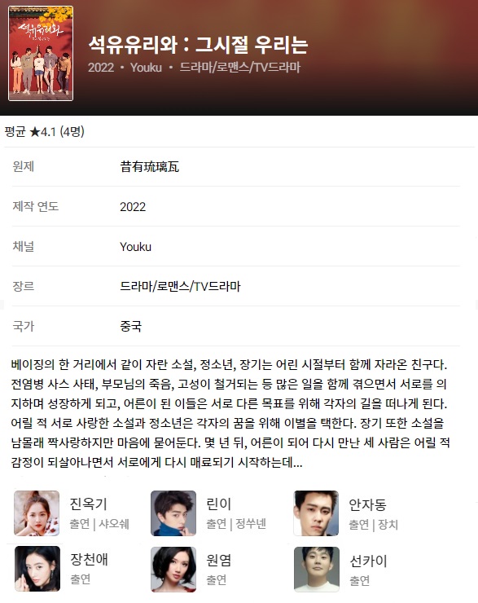Click the Youku channel value
This screenshot has height=603, width=478.
pyautogui.click(x=136, y=247)
